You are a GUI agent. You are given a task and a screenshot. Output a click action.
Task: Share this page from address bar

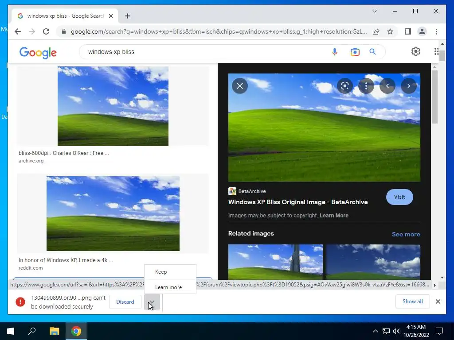[x=376, y=31]
